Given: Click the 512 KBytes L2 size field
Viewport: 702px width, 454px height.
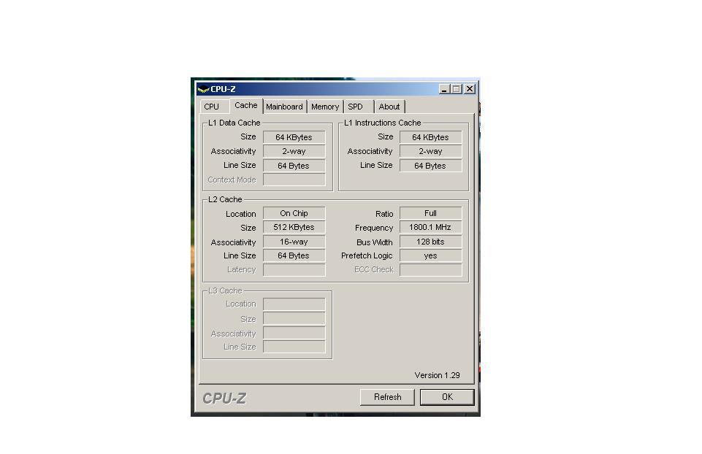Looking at the screenshot, I should point(294,227).
